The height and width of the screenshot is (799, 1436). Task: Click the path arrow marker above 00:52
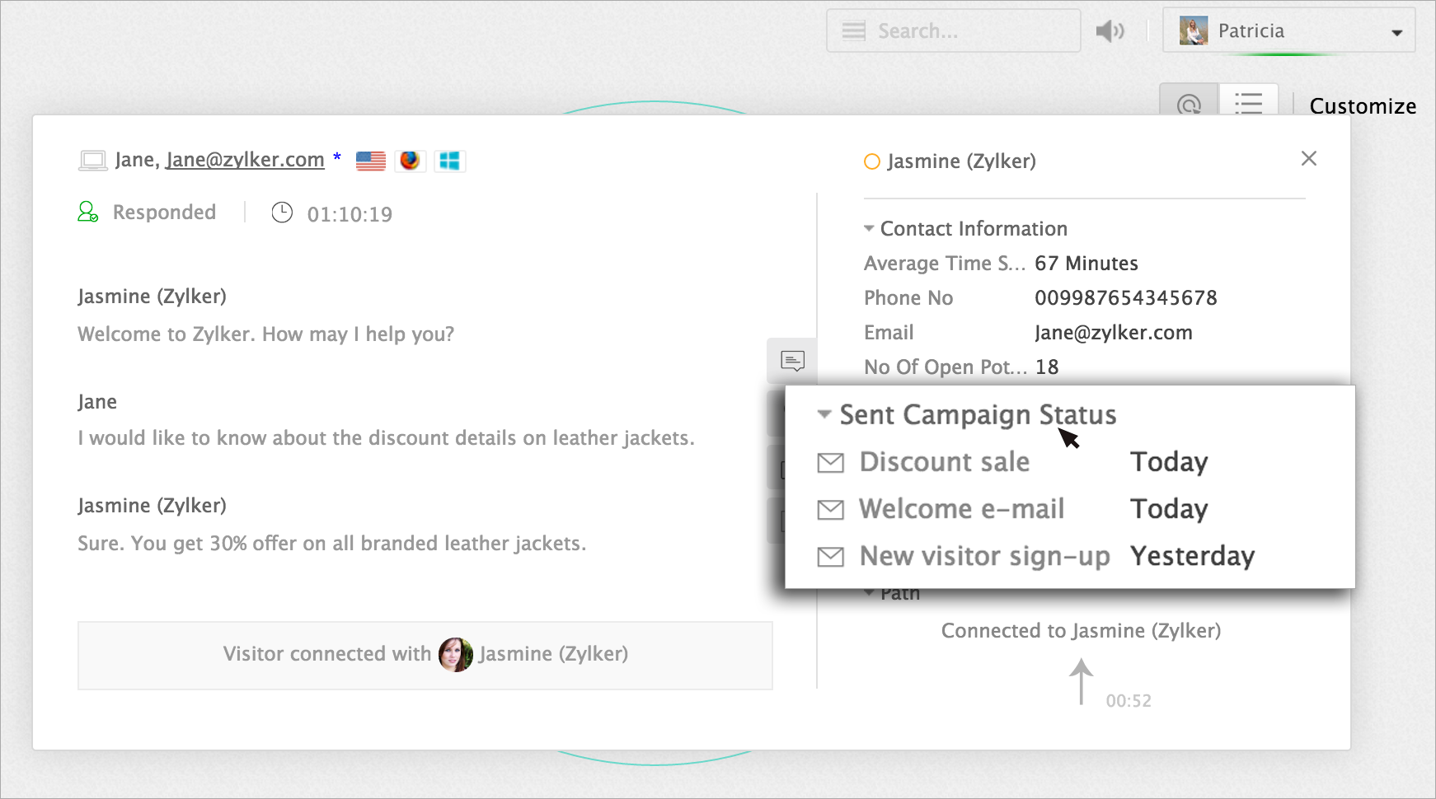tap(1081, 681)
